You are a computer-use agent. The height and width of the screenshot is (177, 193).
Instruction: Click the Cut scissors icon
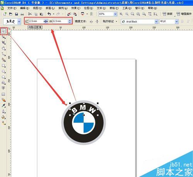(x=30, y=14)
